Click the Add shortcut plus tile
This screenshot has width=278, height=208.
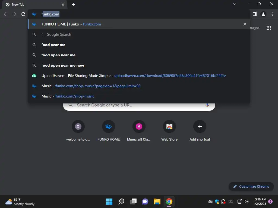pyautogui.click(x=200, y=131)
